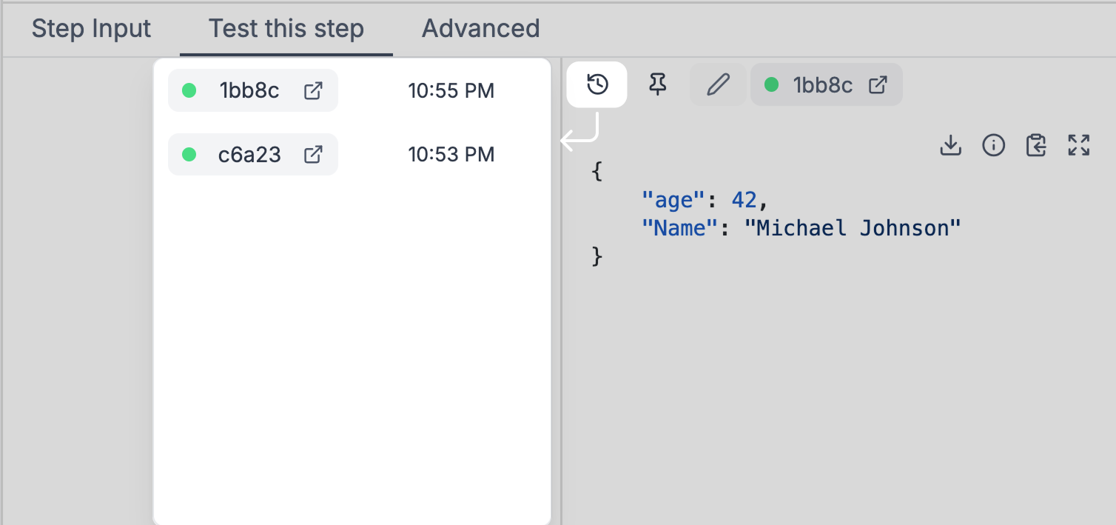Switch to the Step Input tab

[91, 29]
